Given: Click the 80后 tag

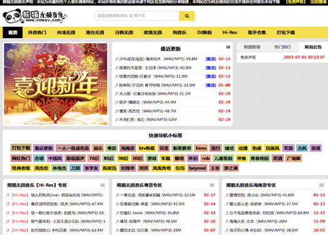Looking at the screenshot, I should pos(108,159).
